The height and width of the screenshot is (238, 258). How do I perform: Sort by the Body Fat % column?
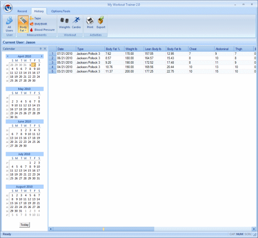click(x=114, y=49)
